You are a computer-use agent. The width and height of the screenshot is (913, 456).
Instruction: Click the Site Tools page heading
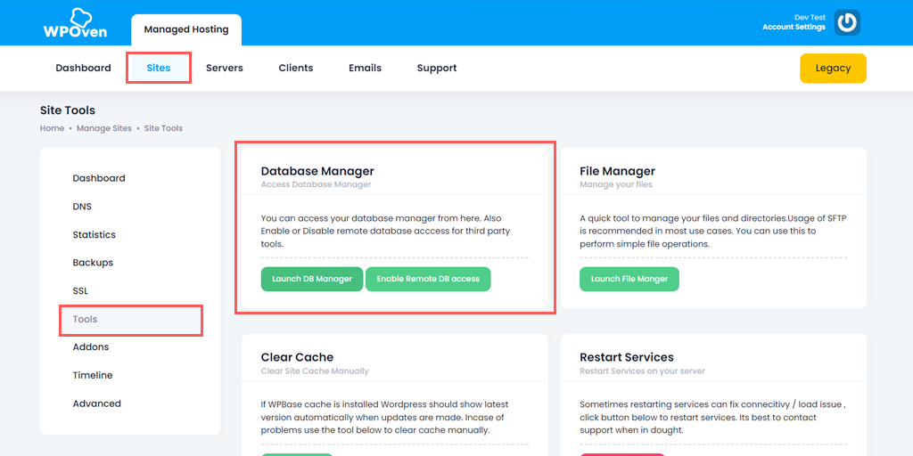point(68,110)
